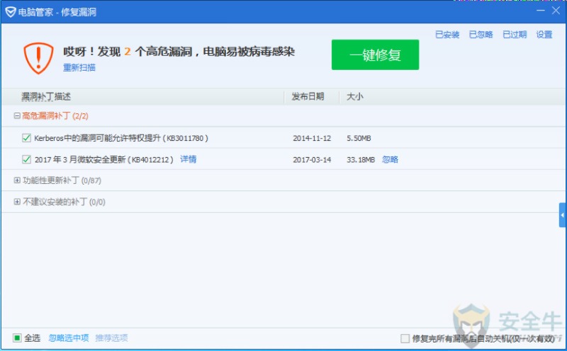This screenshot has width=567, height=351.
Task: Close the 修复漏洞 window
Action: (x=556, y=11)
